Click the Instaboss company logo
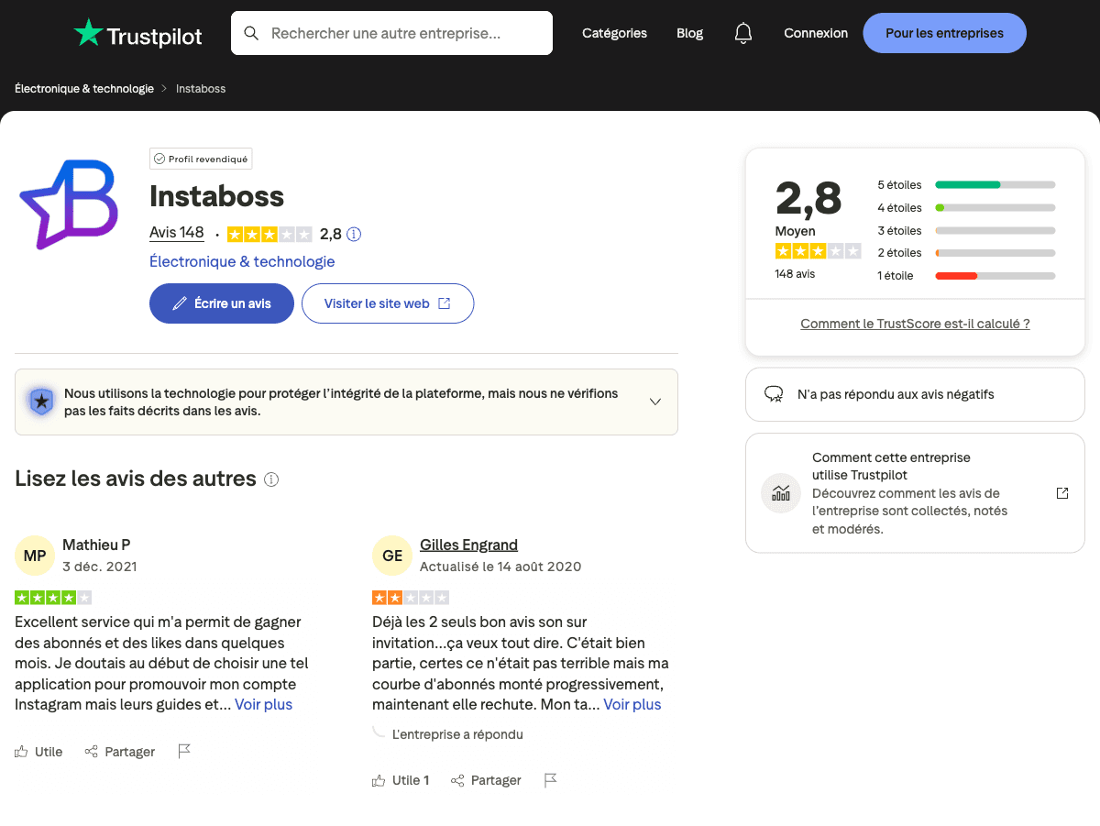This screenshot has width=1100, height=826. coord(70,203)
